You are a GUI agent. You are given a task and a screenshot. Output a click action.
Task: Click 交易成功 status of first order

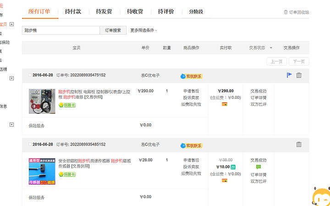point(258,91)
